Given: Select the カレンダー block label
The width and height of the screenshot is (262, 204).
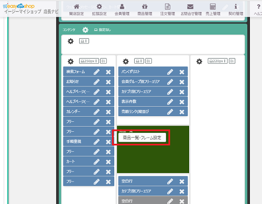Looking at the screenshot, I should point(73,111).
